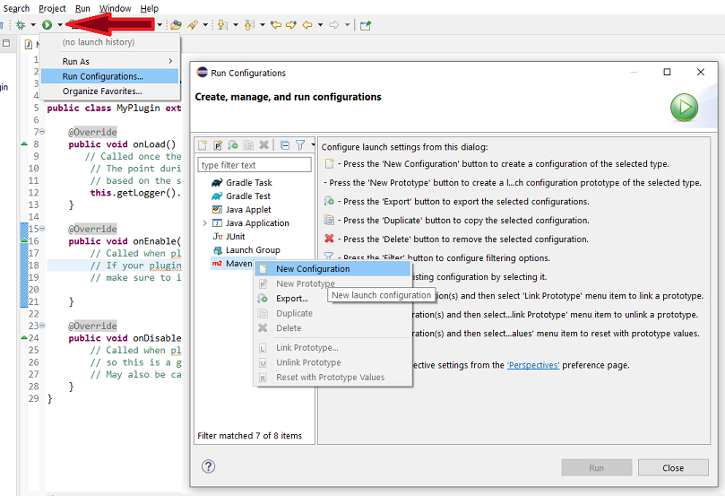Choose New Configuration from context menu

click(313, 269)
